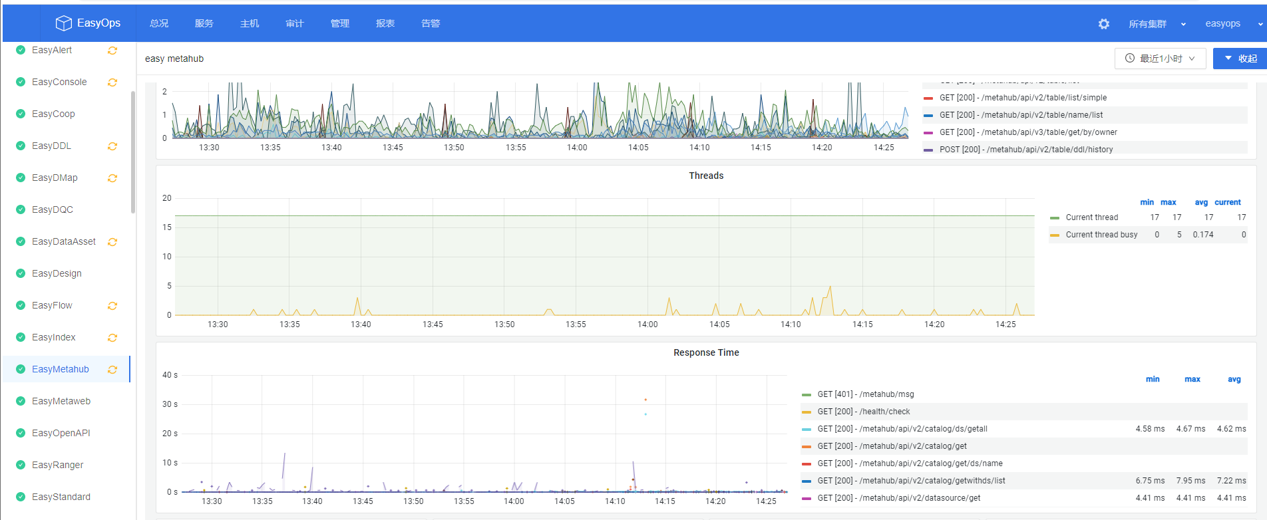The width and height of the screenshot is (1267, 520).
Task: Select EasyDesign in the service list
Action: pos(57,273)
